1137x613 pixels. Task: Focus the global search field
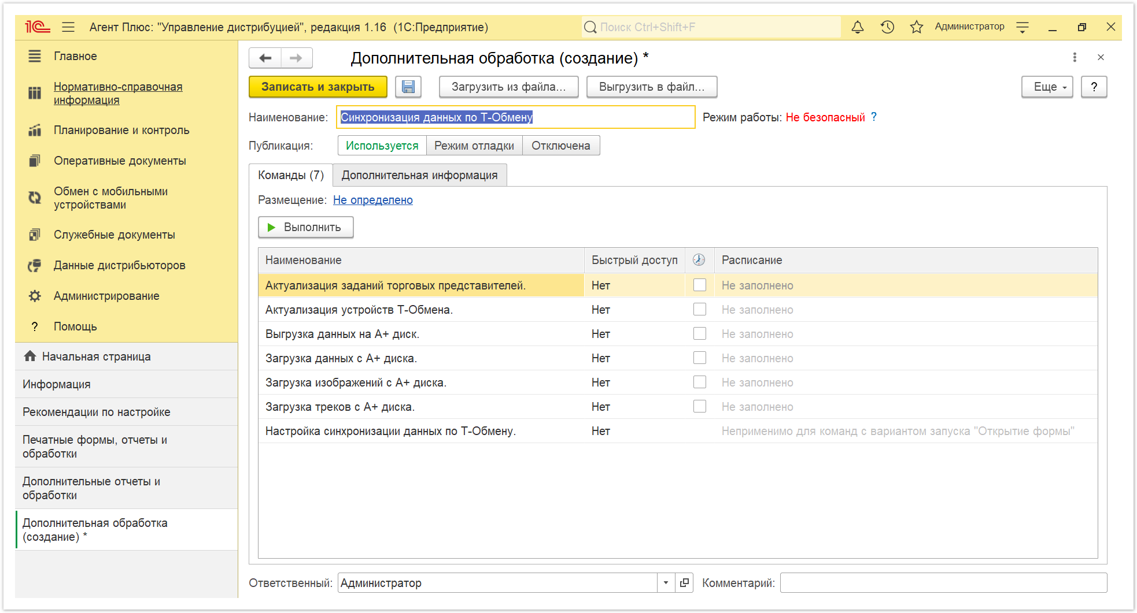tap(711, 27)
